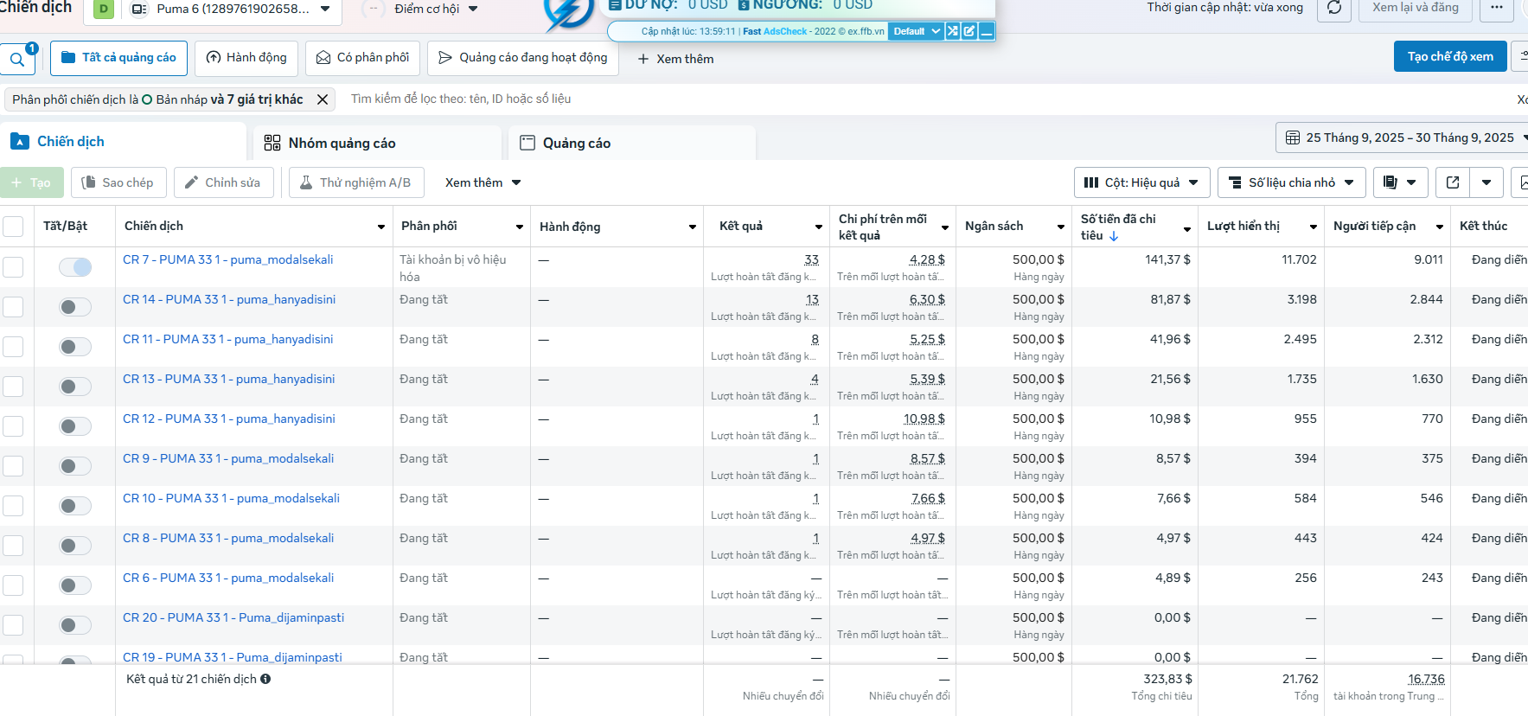Tick the checkbox for CR 7 campaign
Viewport: 1528px width, 716px height.
coord(13,267)
